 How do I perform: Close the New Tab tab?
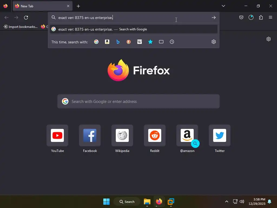point(68,6)
